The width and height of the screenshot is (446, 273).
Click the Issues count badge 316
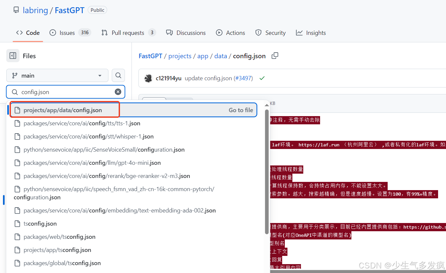[85, 33]
